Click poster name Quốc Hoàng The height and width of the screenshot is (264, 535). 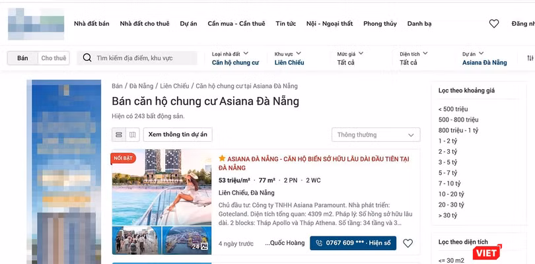point(285,243)
